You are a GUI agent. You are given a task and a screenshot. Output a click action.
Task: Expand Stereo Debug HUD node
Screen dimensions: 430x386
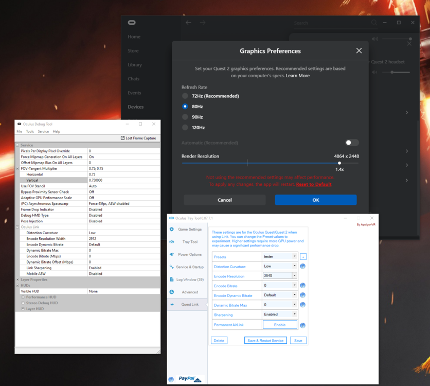(23, 303)
